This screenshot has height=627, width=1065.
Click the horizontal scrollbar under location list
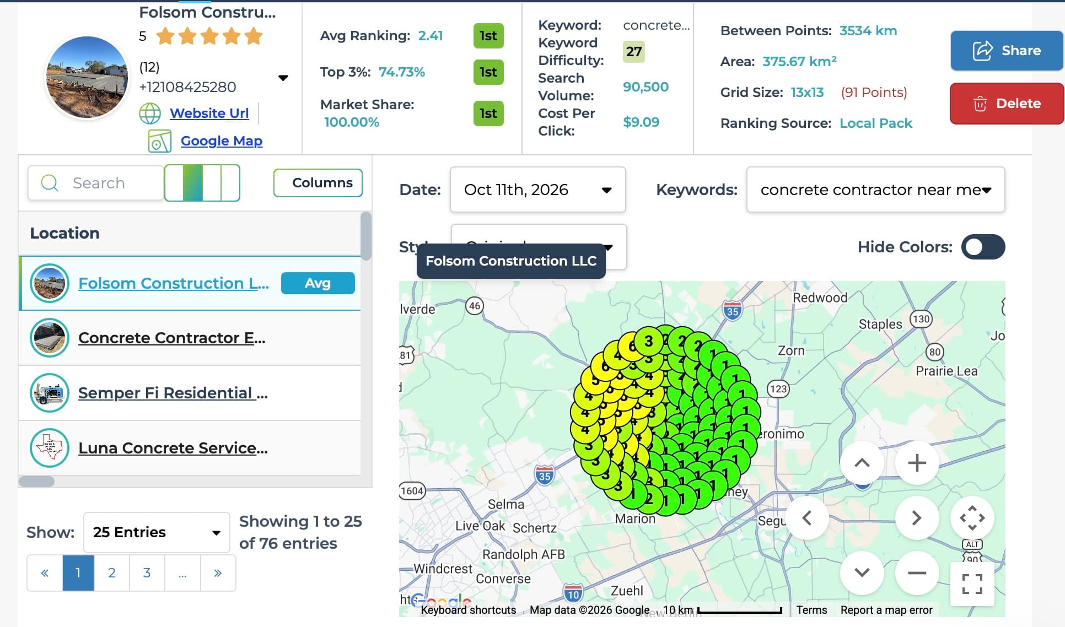(x=37, y=482)
